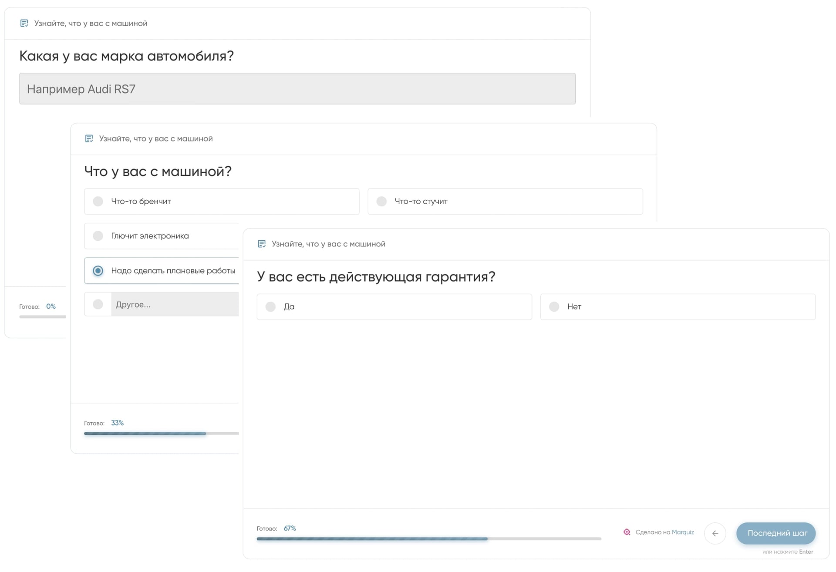Screen dimensions: 836x572
Task: Click the car brand input field
Action: (x=298, y=89)
